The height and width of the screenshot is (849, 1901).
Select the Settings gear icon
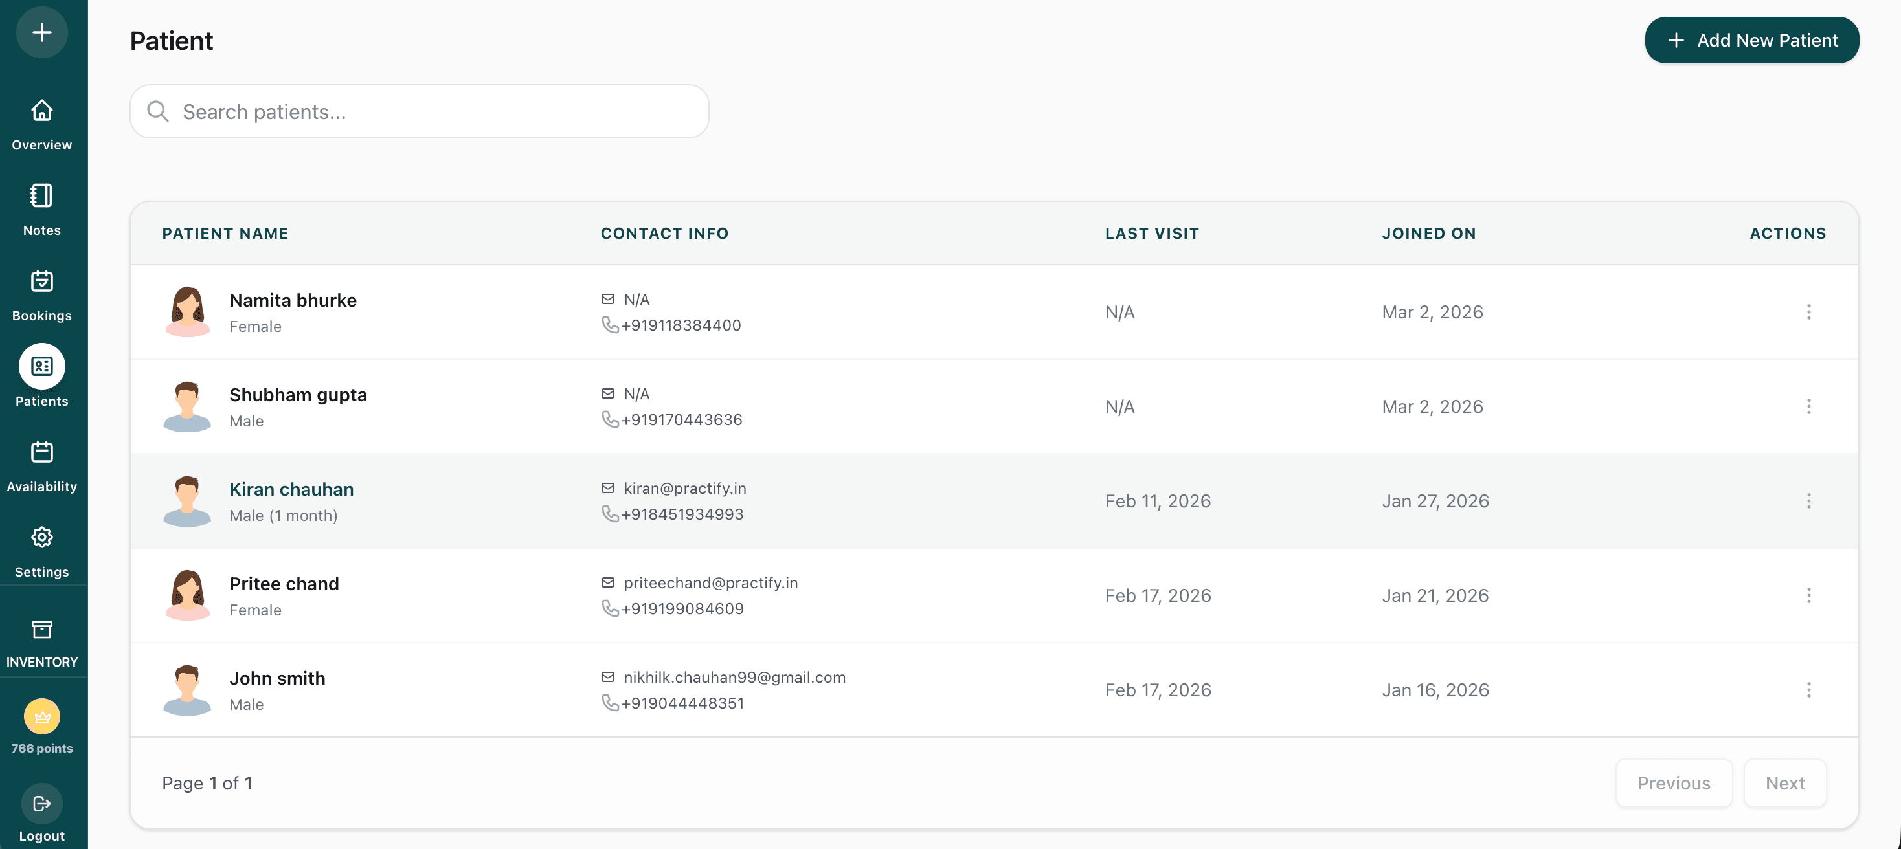coord(41,537)
